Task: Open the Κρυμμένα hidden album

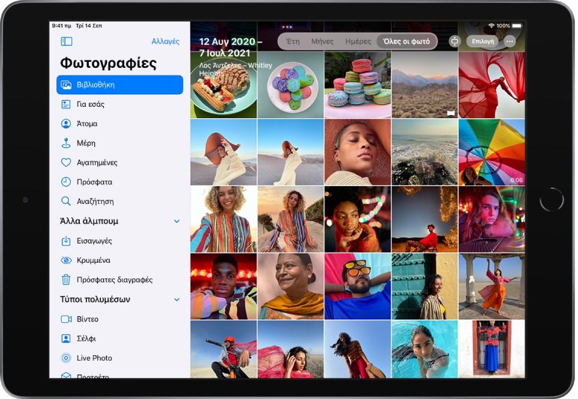Action: (x=93, y=260)
